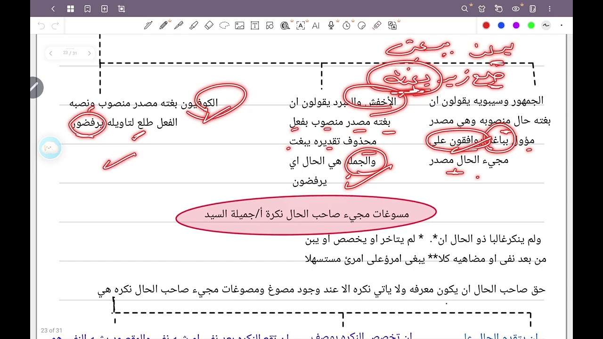Open the page thumbnails grid view
Image resolution: width=603 pixels, height=339 pixels.
(x=70, y=8)
